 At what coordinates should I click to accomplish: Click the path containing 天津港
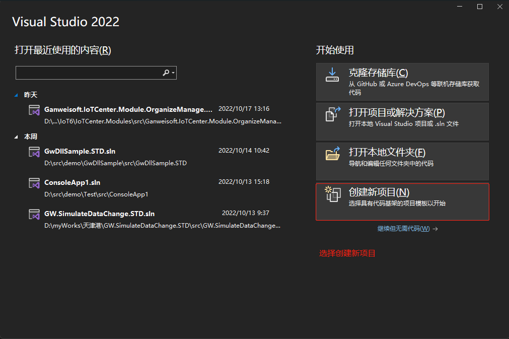pyautogui.click(x=162, y=225)
